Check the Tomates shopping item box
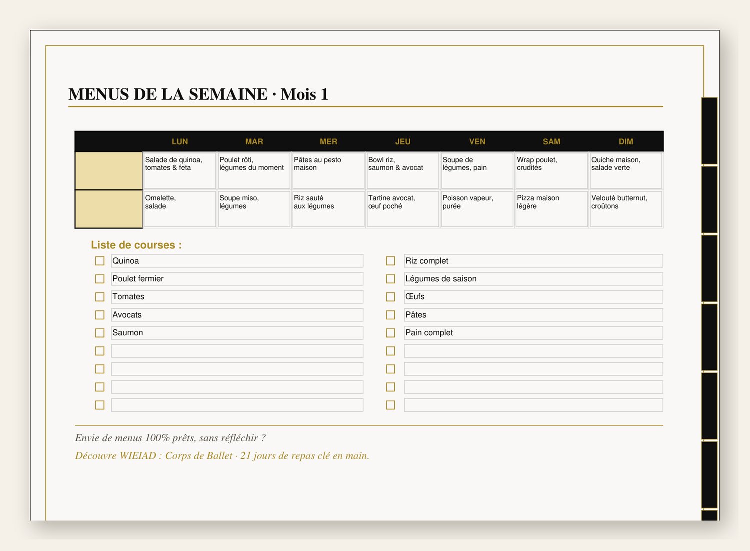 click(x=100, y=297)
